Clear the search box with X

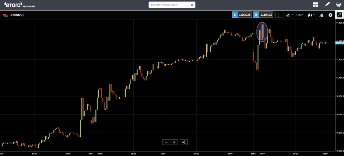coord(192,5)
